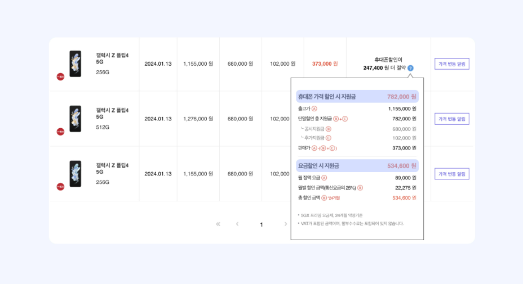Click 373,000 원 beside 판매가 in the tooltip
Screen dimensions: 523x284
pos(404,148)
